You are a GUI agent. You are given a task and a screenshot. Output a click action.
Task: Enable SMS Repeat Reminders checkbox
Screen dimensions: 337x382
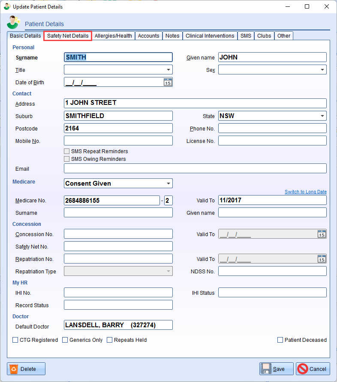click(67, 151)
